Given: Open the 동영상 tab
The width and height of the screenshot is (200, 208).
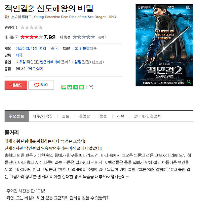Looking at the screenshot, I should (85, 116).
